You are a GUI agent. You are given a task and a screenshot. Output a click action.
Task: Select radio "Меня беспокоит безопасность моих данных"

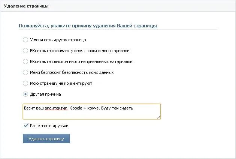(x=25, y=72)
